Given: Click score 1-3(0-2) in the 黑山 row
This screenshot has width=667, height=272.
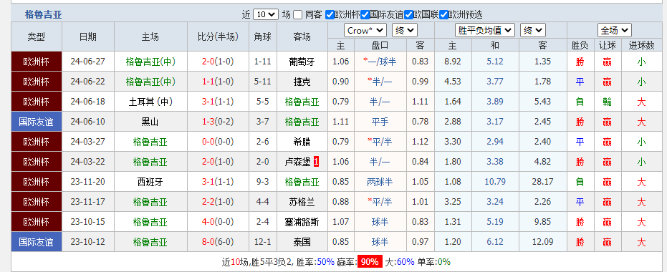Looking at the screenshot, I should (x=218, y=122).
